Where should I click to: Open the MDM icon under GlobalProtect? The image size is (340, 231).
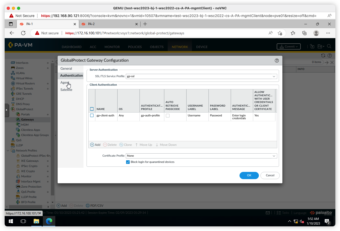tap(18, 125)
